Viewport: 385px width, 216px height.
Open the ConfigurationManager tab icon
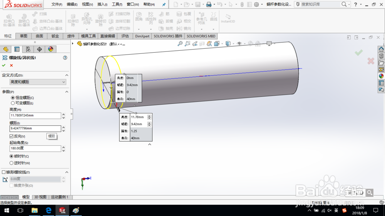point(28,49)
